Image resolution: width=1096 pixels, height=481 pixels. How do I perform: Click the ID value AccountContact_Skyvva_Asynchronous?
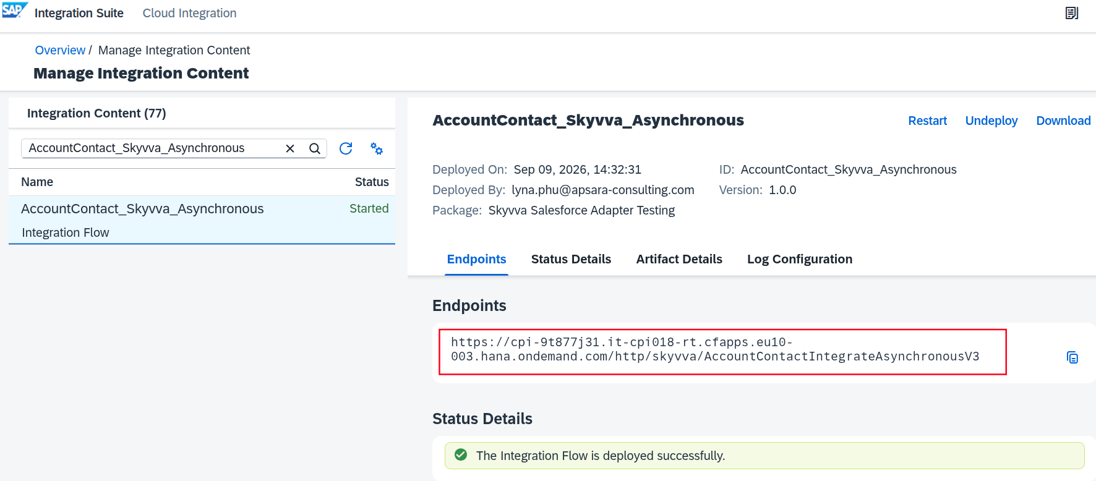point(849,169)
